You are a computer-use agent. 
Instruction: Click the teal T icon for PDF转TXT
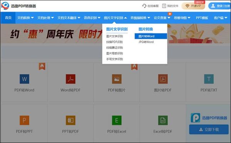[x=209, y=79]
